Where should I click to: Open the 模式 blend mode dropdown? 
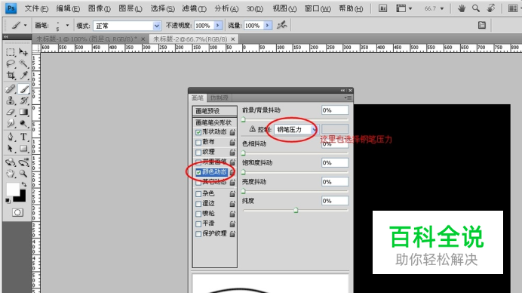[x=127, y=26]
